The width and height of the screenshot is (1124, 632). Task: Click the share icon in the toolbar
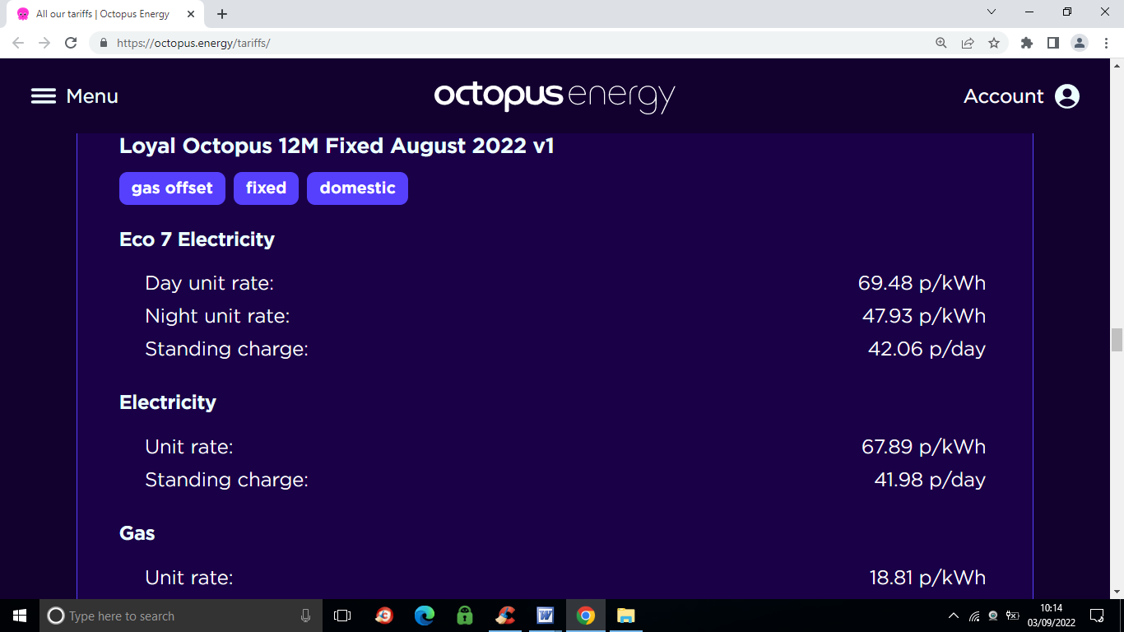pos(968,43)
